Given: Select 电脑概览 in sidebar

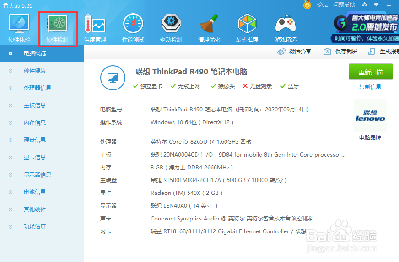Looking at the screenshot, I should pos(42,53).
